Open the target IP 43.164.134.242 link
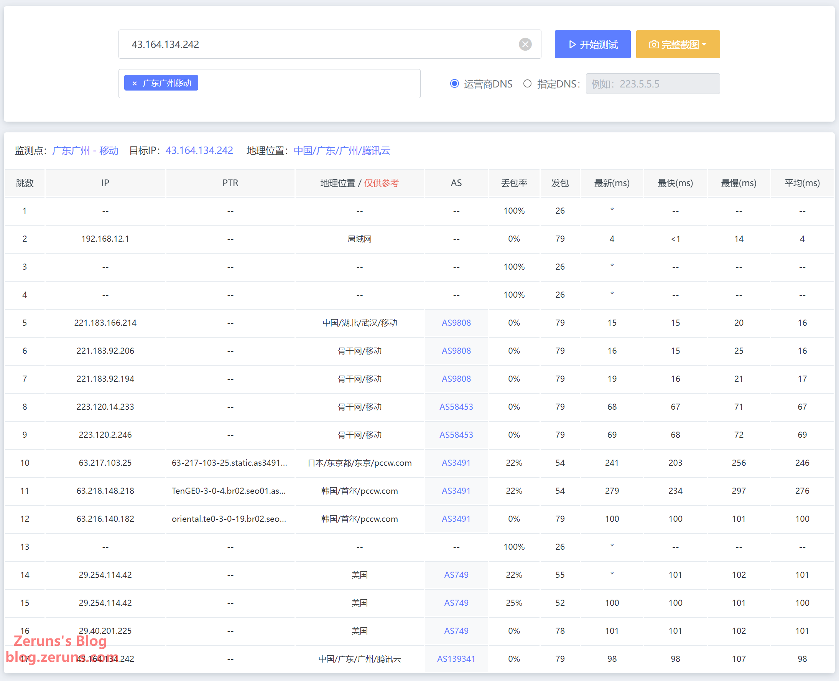The image size is (839, 681). (199, 151)
